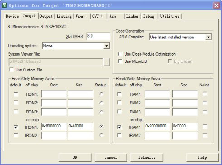Enable Use Cross-Module Optimization
Image resolution: width=222 pixels, height=165 pixels.
click(x=120, y=54)
